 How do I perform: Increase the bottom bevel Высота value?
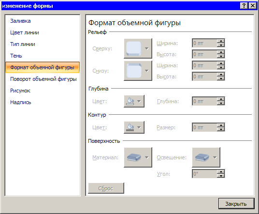tap(221, 74)
